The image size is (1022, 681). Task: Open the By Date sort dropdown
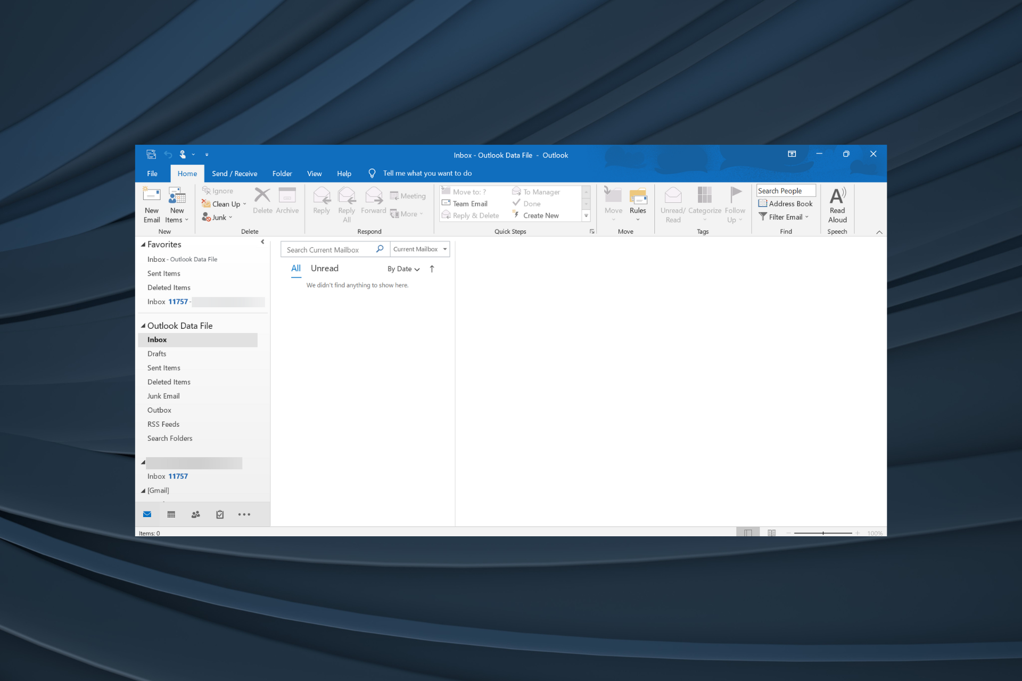403,268
